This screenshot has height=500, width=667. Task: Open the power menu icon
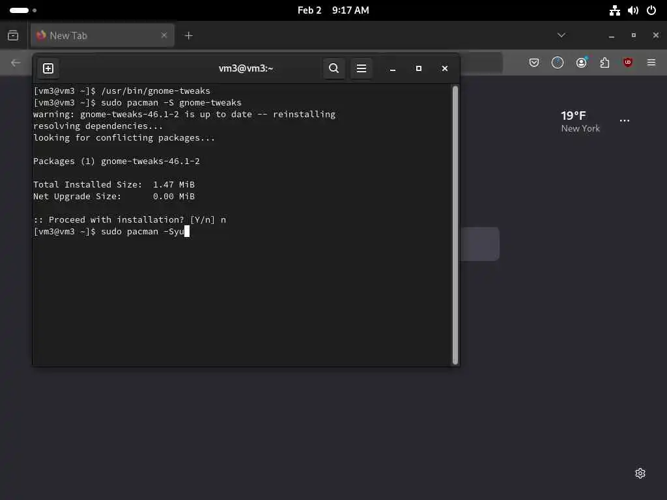pos(651,10)
